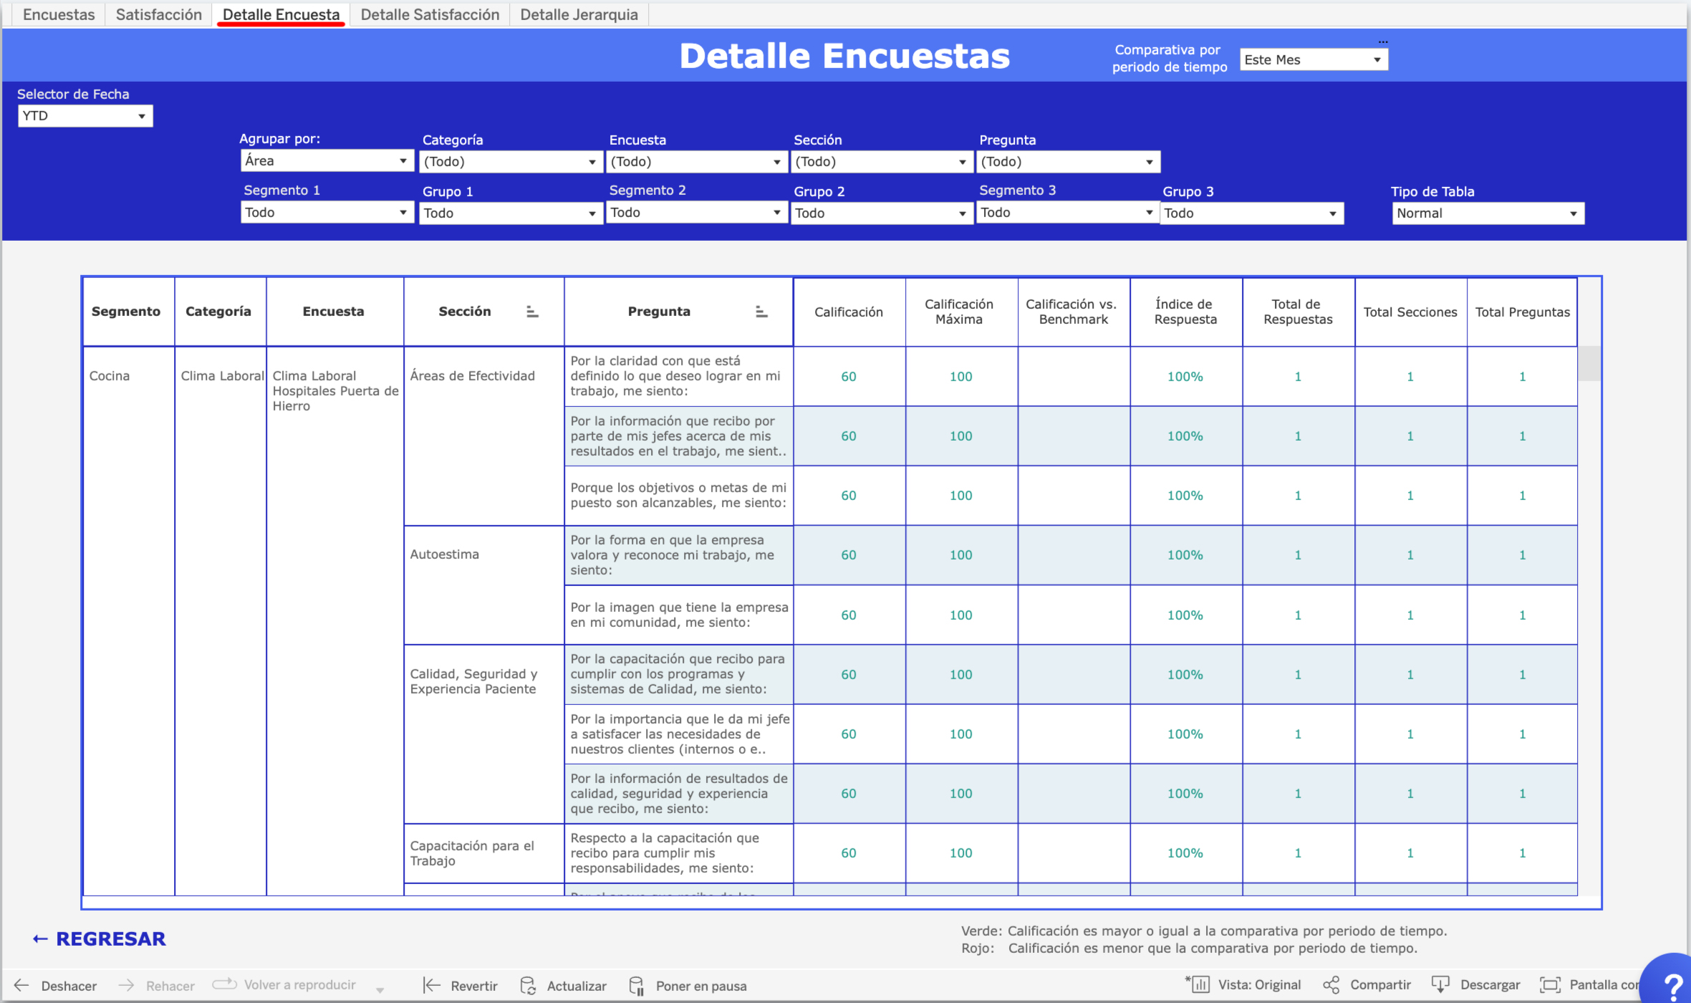Click the Sección column sort icon

pyautogui.click(x=532, y=312)
